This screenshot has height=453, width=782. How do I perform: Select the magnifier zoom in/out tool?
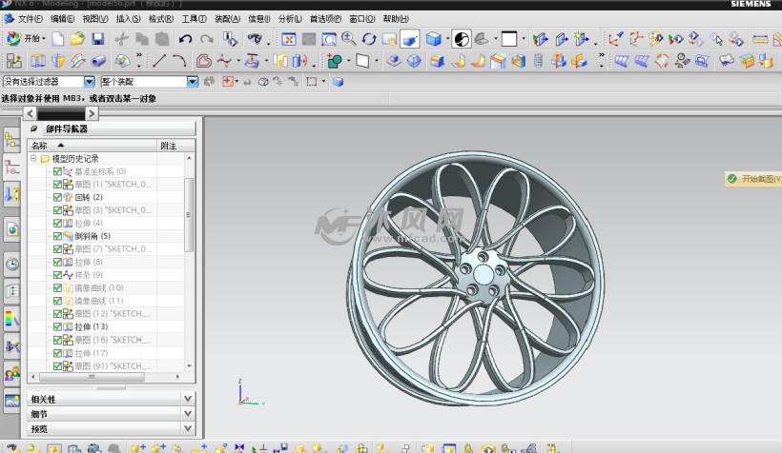click(349, 39)
